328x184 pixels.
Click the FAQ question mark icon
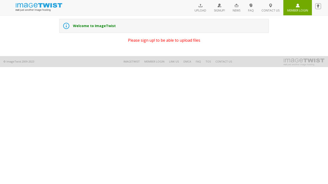pyautogui.click(x=251, y=5)
